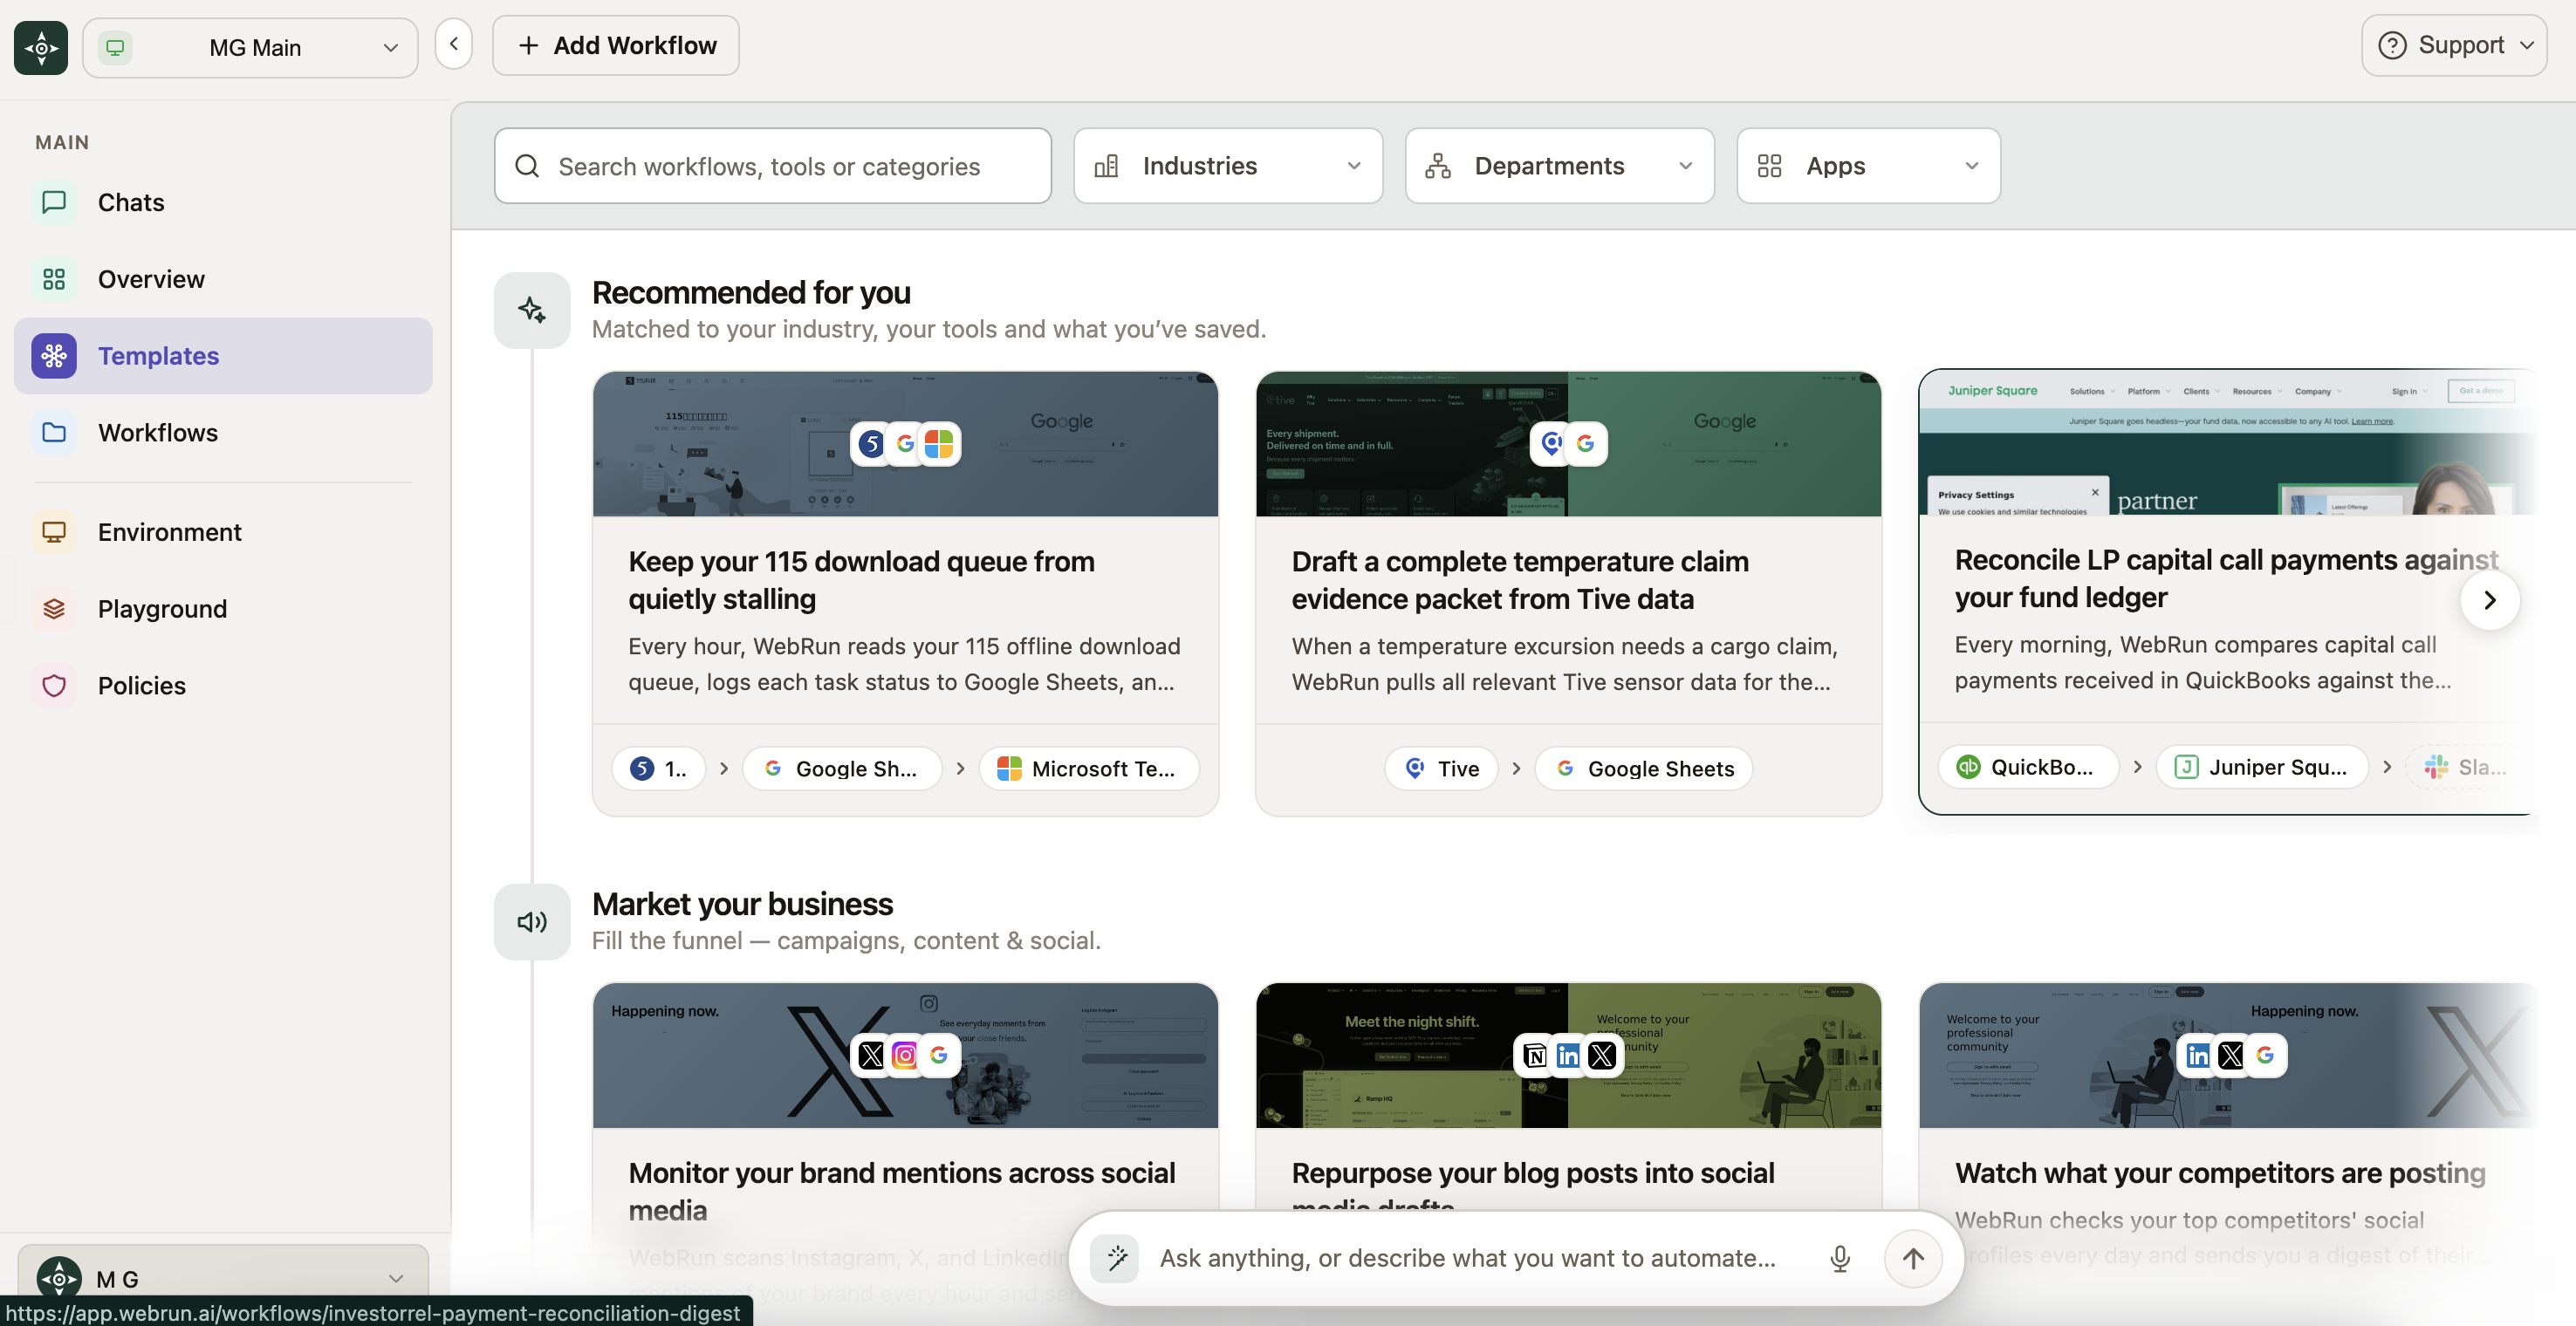
Task: Open the Playground page
Action: click(x=223, y=609)
